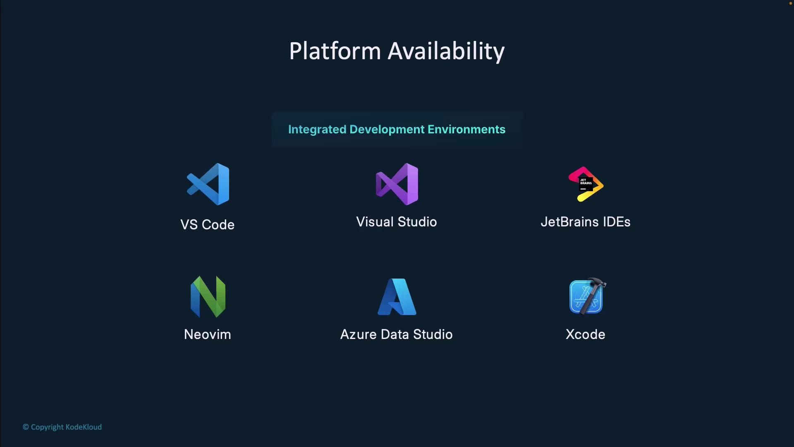
Task: Select the Neovim text label
Action: click(208, 334)
